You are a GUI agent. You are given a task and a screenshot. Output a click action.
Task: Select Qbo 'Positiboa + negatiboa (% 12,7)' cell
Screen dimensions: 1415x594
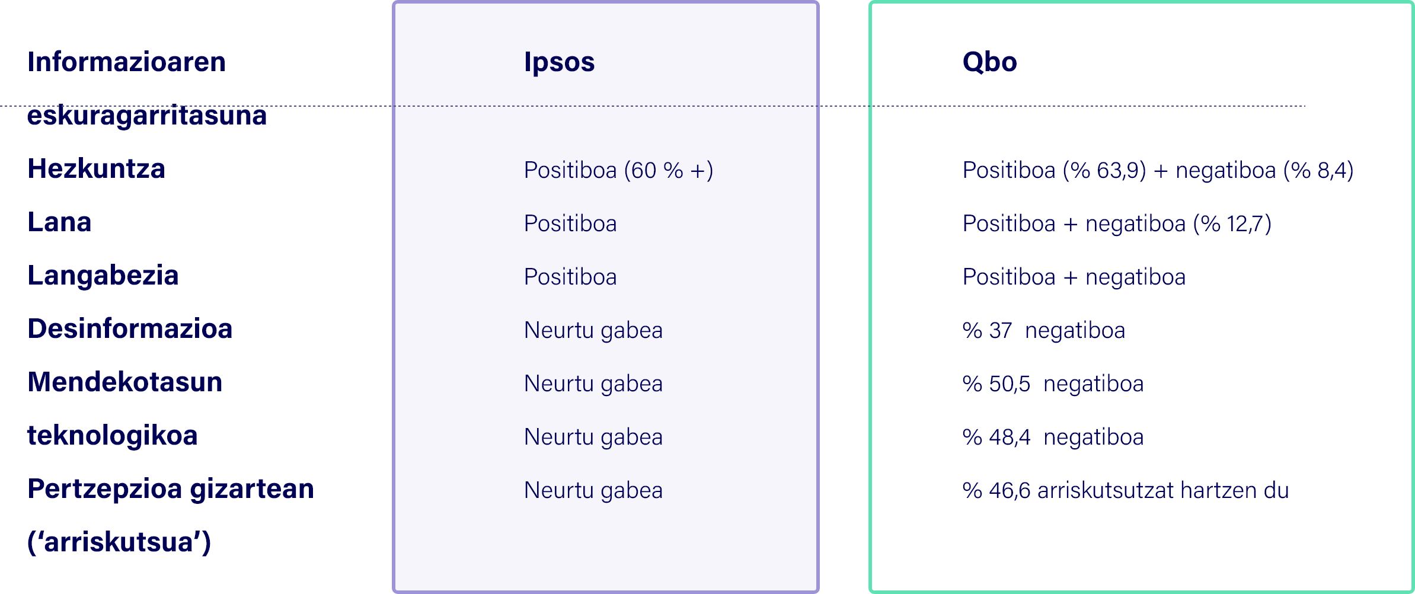(x=1117, y=224)
